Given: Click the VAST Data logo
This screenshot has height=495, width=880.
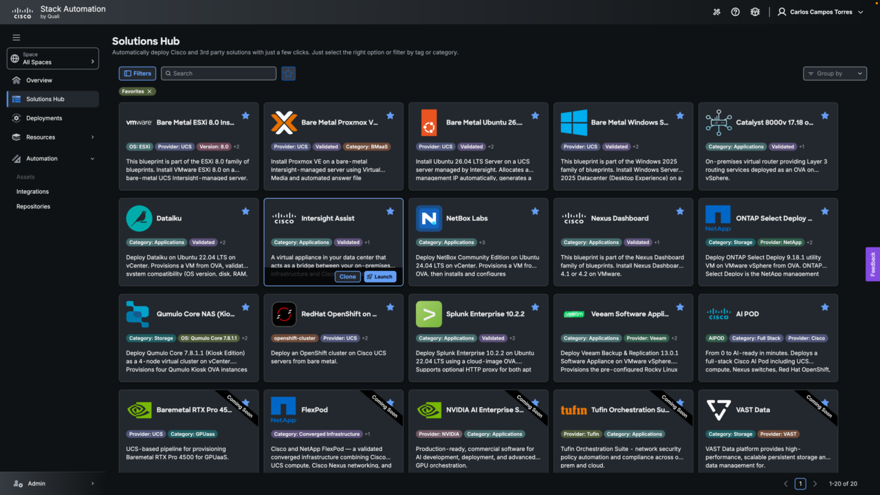Looking at the screenshot, I should [x=718, y=410].
